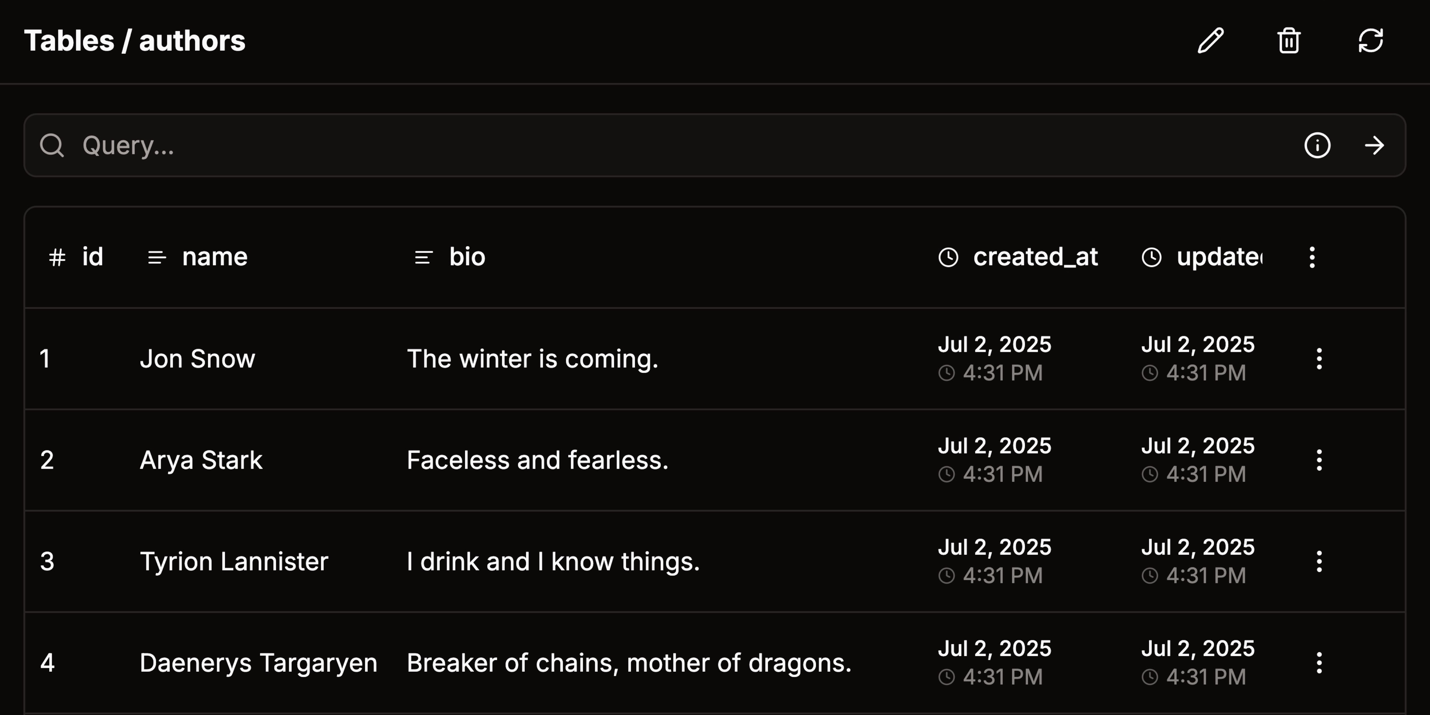
Task: Open row actions menu for Jon Snow
Action: (1319, 359)
